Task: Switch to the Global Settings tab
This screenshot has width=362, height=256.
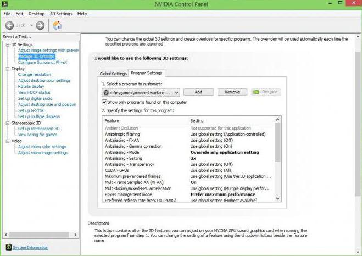Action: [113, 74]
